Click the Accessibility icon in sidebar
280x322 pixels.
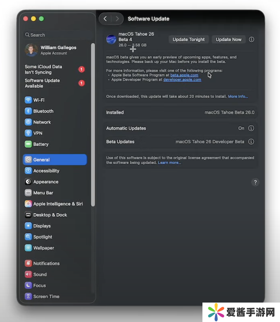[28, 171]
